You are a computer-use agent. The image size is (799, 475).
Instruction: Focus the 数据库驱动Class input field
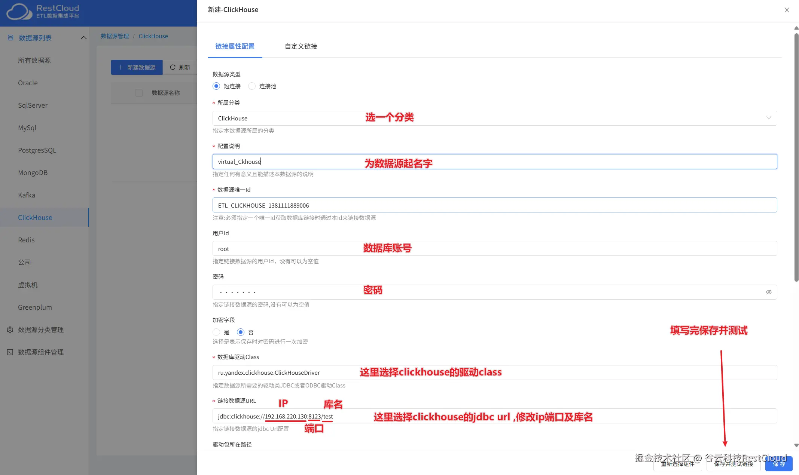tap(495, 373)
